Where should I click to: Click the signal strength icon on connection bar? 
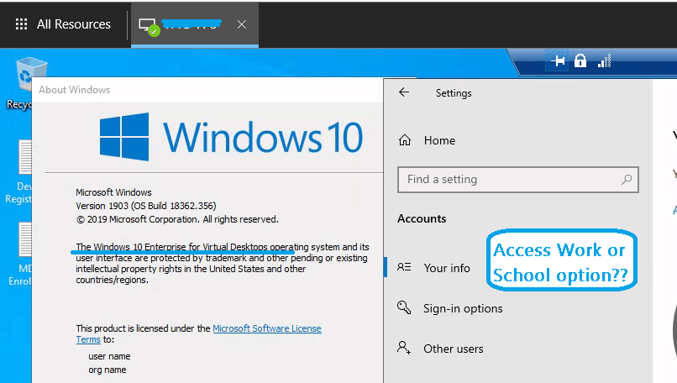[x=605, y=60]
